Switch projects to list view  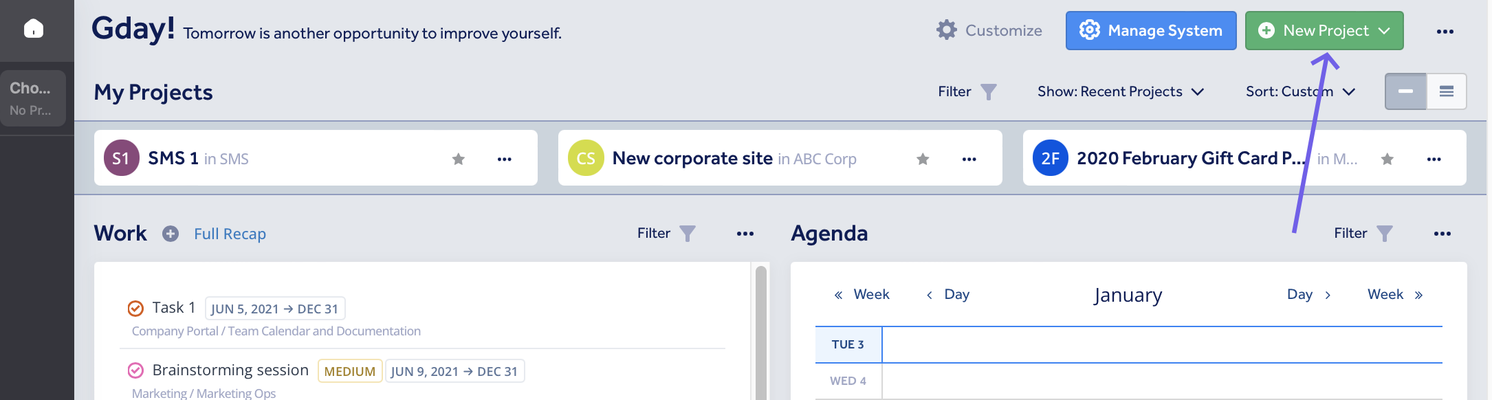pyautogui.click(x=1447, y=91)
